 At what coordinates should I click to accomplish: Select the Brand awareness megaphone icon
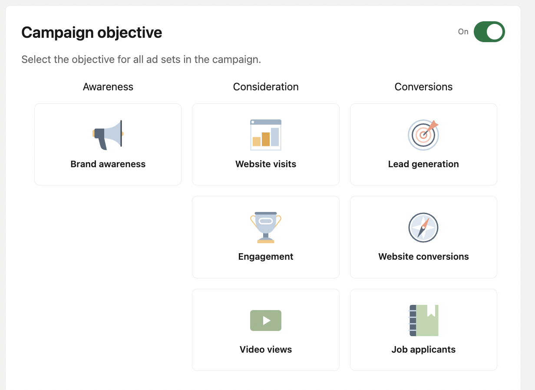(108, 135)
